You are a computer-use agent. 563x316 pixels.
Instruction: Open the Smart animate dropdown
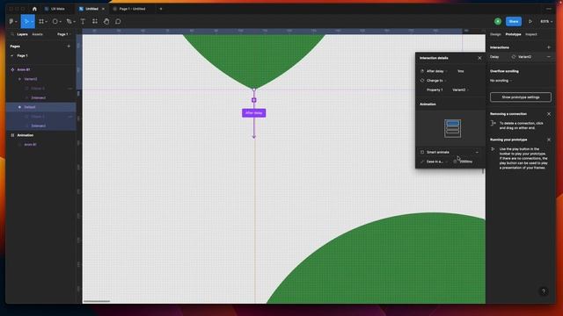click(x=450, y=152)
